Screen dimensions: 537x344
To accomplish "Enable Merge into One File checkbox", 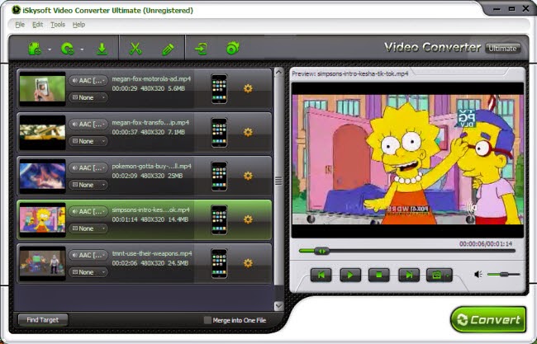I will [207, 320].
